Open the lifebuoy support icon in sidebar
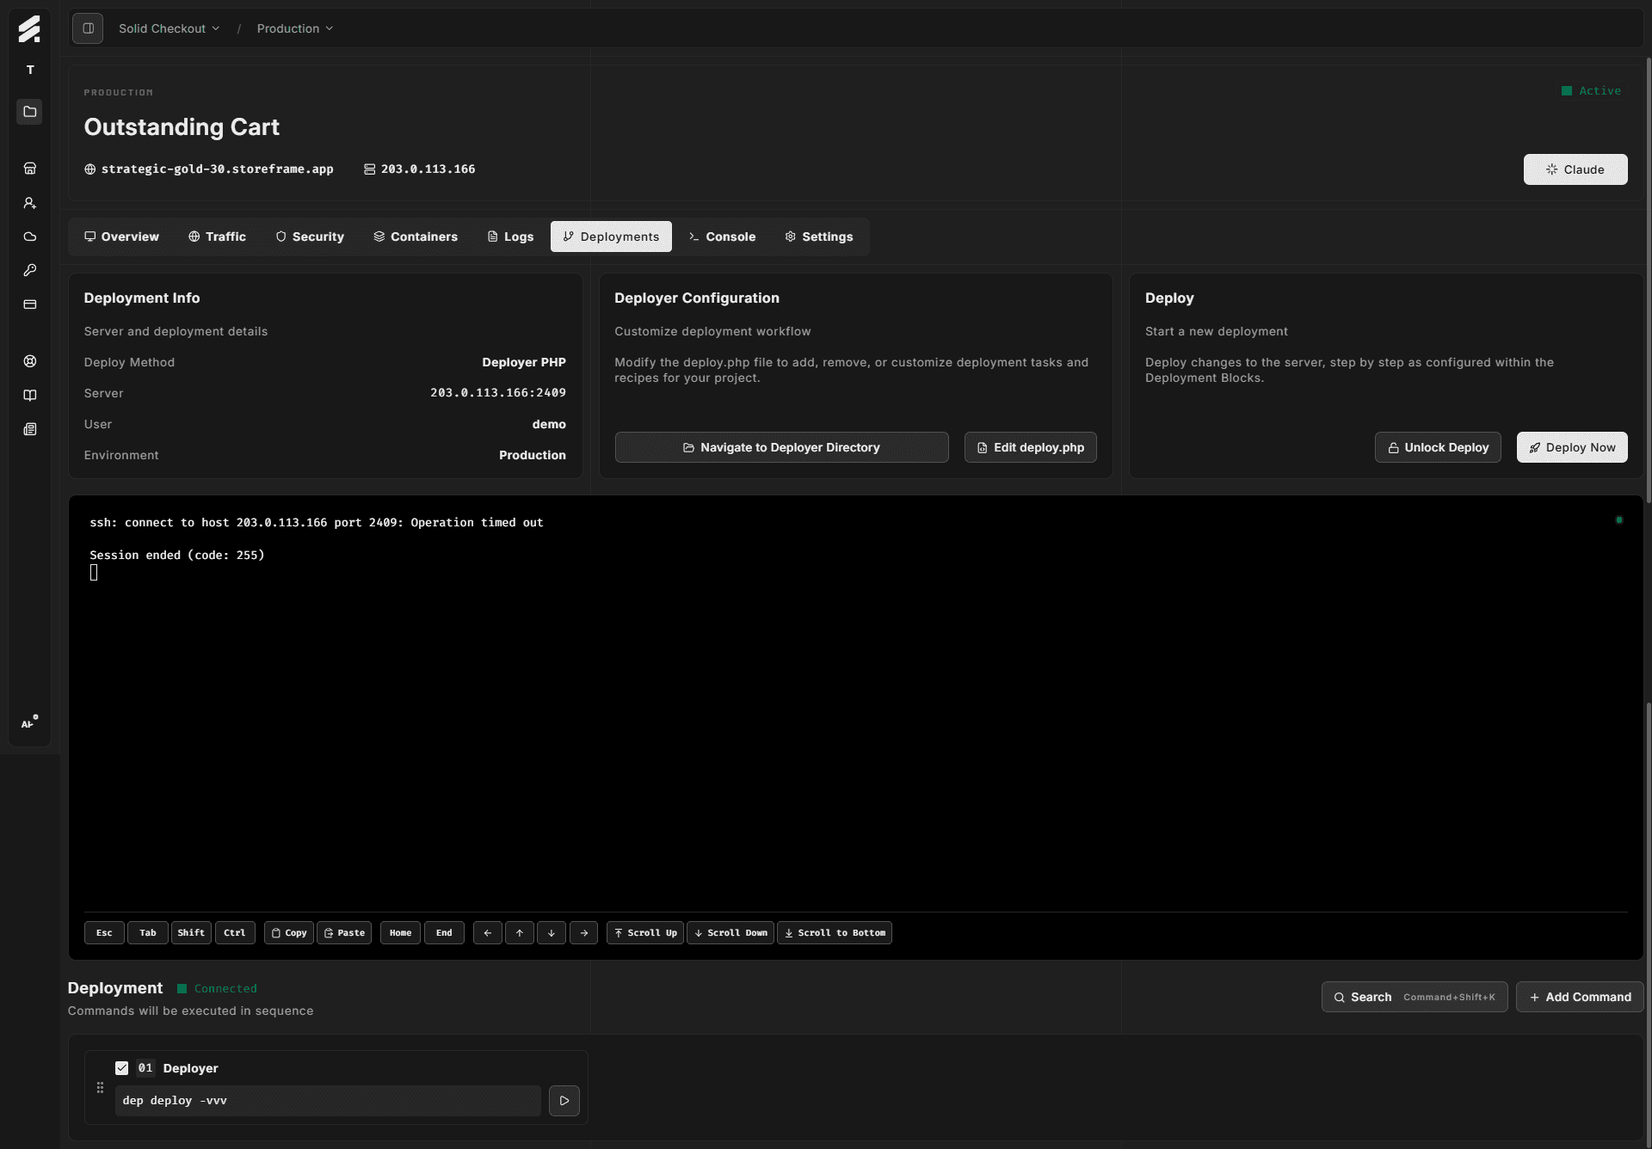This screenshot has height=1149, width=1652. click(x=29, y=361)
